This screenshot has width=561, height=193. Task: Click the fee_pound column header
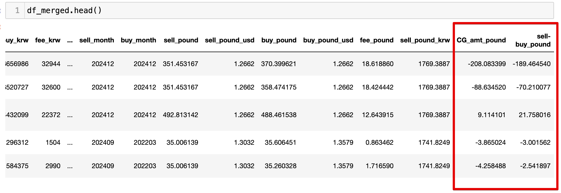click(x=377, y=40)
